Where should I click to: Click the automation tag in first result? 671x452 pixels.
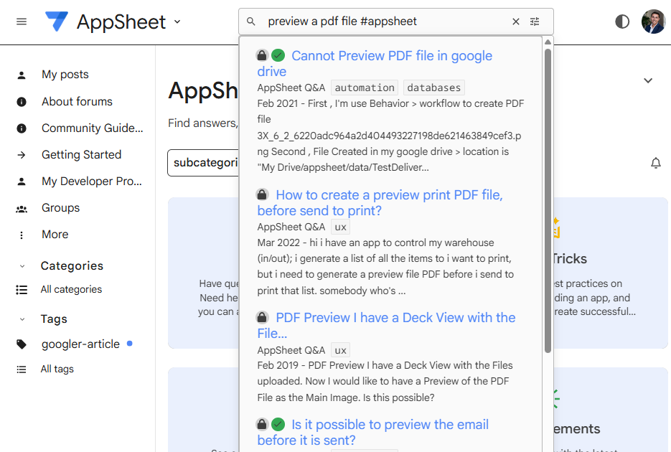(365, 88)
